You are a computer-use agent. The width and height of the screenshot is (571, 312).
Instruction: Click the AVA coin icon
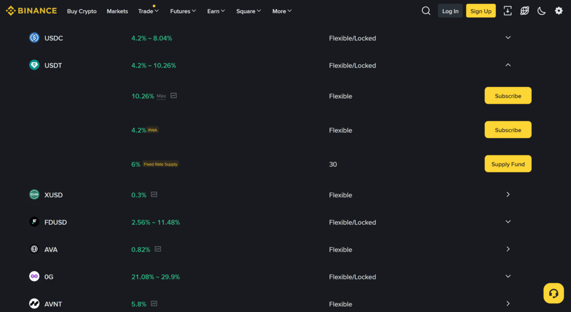[x=34, y=249]
